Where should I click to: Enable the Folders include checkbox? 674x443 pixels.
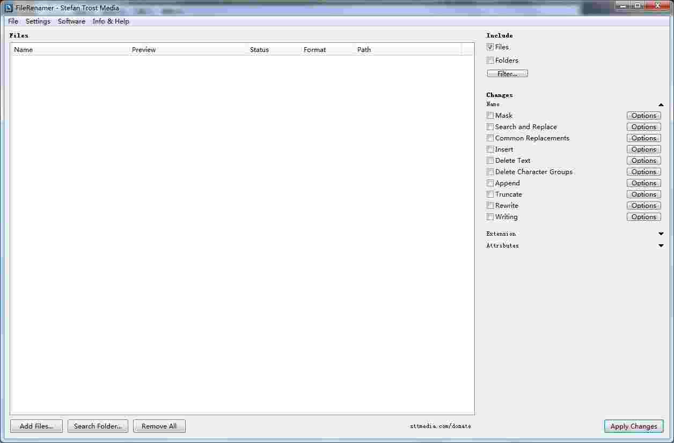point(490,61)
